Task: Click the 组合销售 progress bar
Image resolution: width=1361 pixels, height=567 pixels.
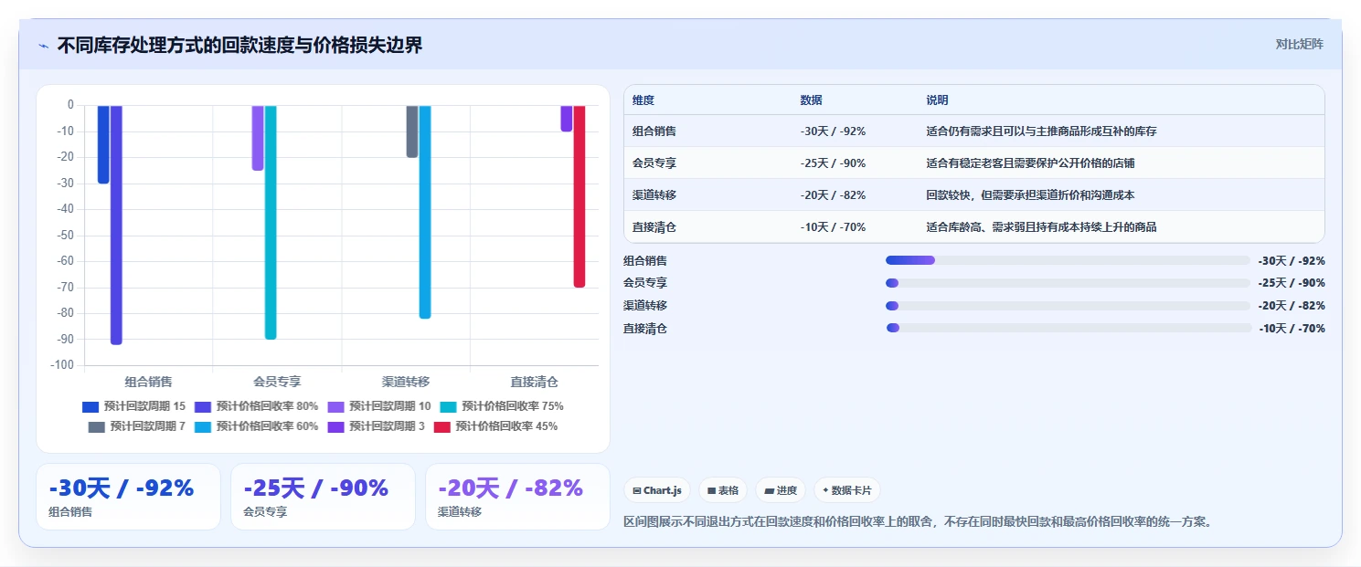Action: [x=1068, y=260]
